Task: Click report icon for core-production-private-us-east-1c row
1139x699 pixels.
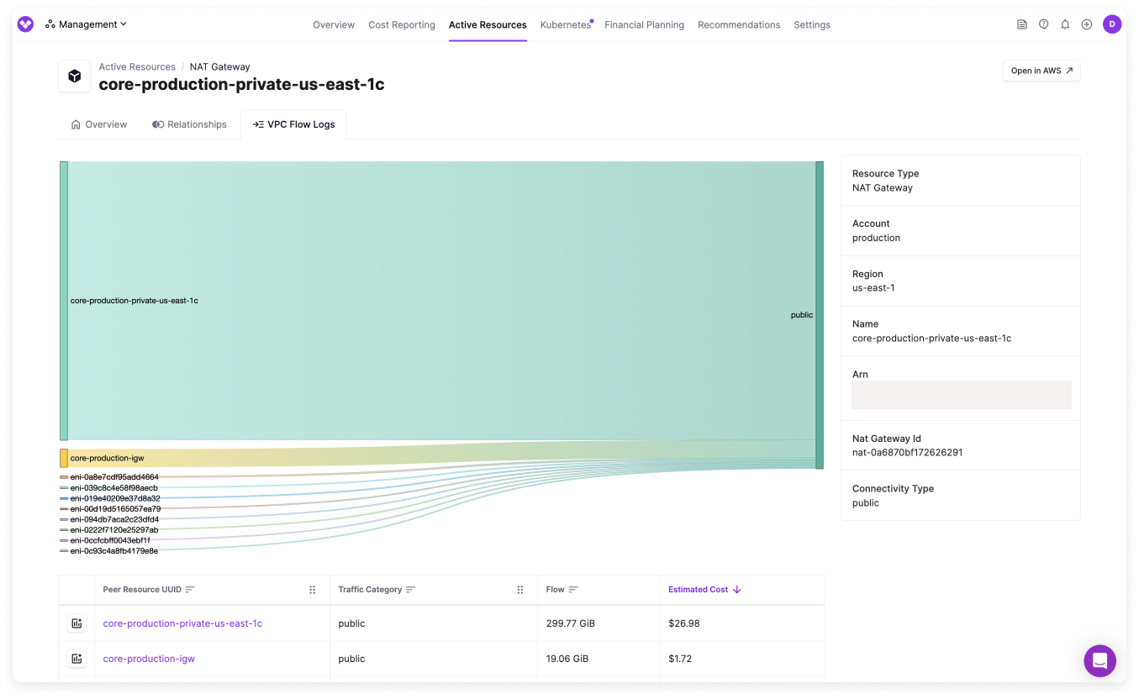Action: coord(76,623)
